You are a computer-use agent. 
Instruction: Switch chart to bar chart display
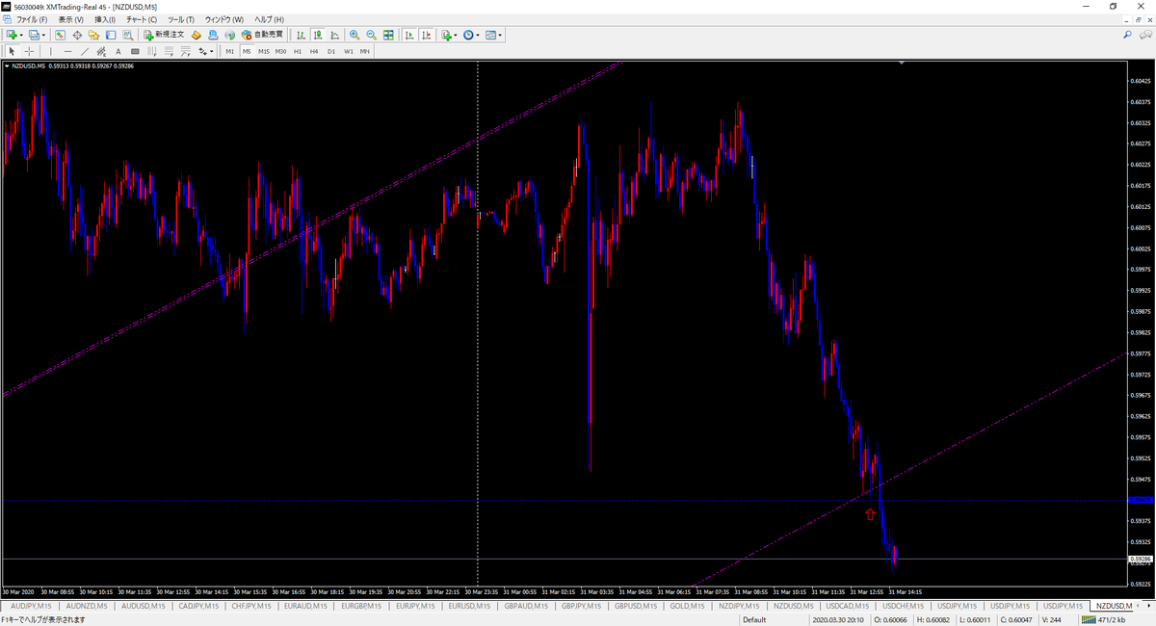pos(302,35)
